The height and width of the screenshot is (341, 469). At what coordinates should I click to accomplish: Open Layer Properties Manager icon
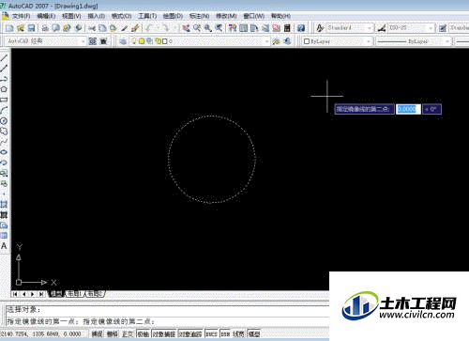point(123,41)
